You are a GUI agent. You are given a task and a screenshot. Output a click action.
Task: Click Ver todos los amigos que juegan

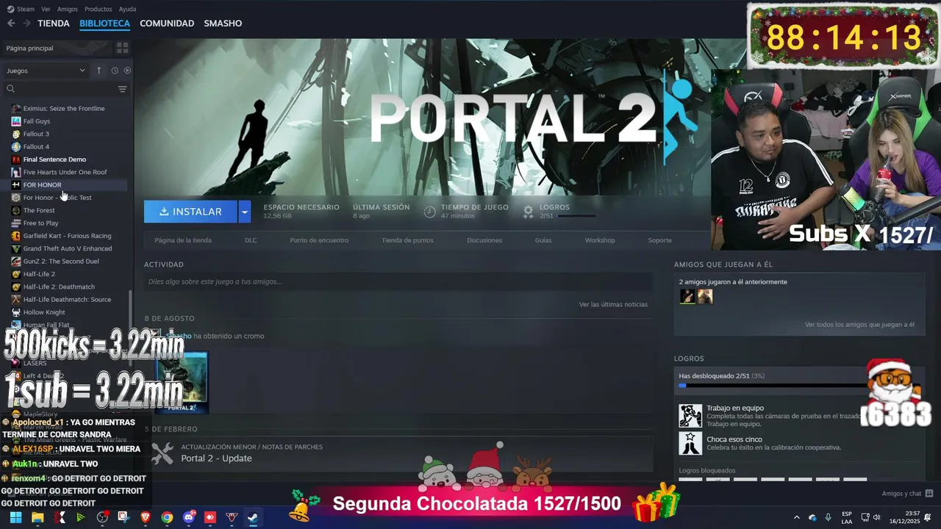click(x=859, y=325)
